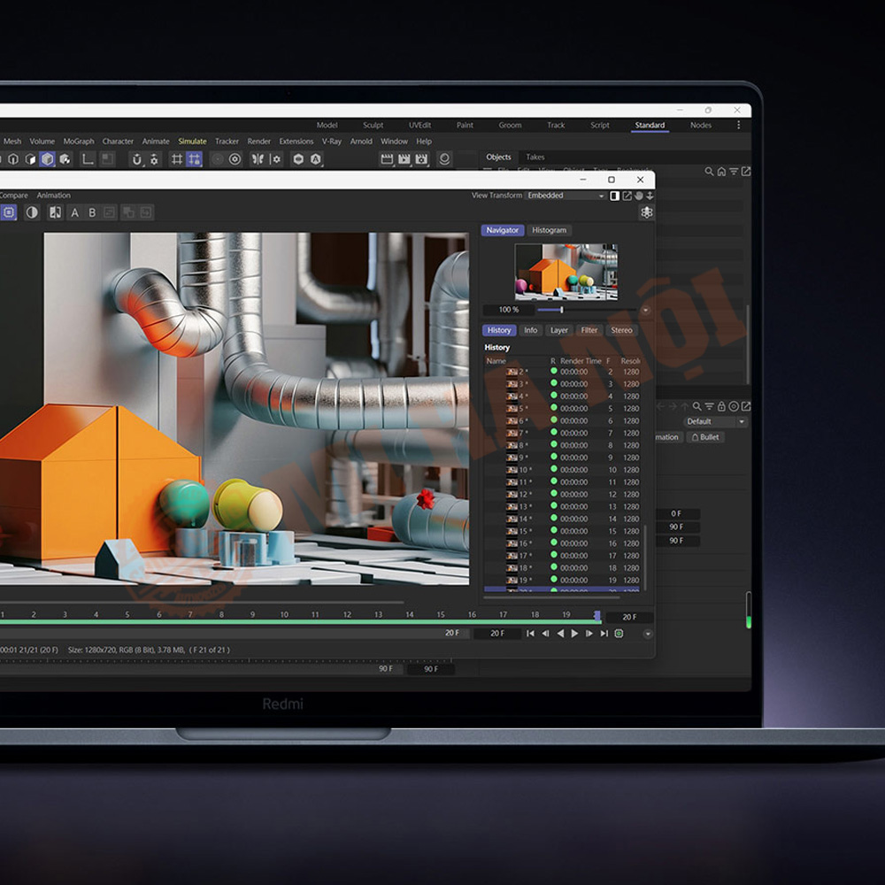Click home icon in Objects manager

(721, 172)
